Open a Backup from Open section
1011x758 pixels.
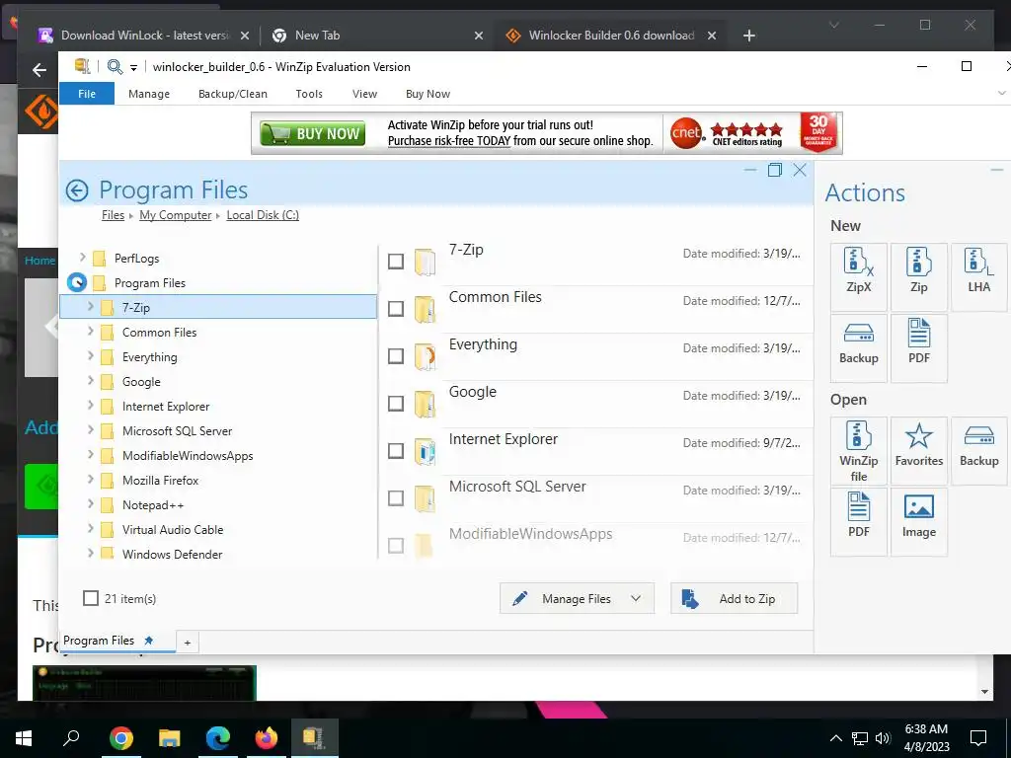click(978, 450)
